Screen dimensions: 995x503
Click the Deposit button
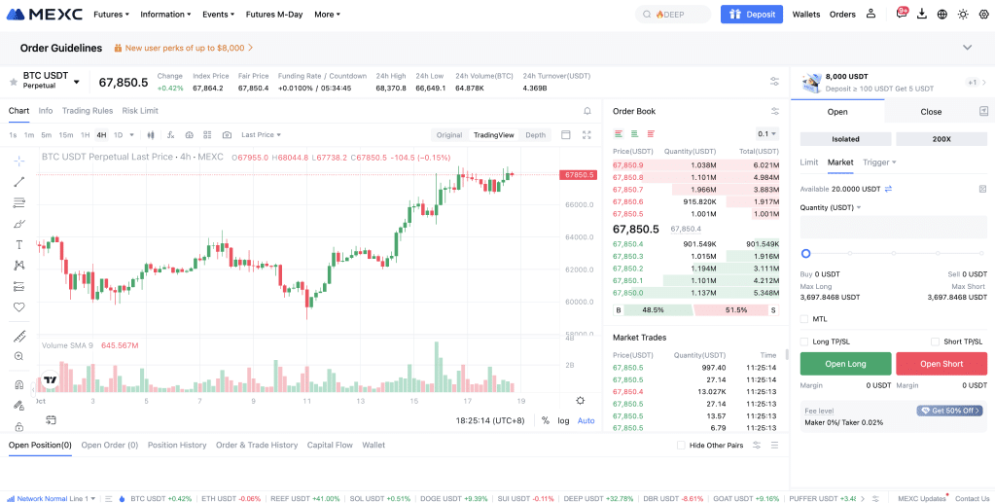pos(751,14)
